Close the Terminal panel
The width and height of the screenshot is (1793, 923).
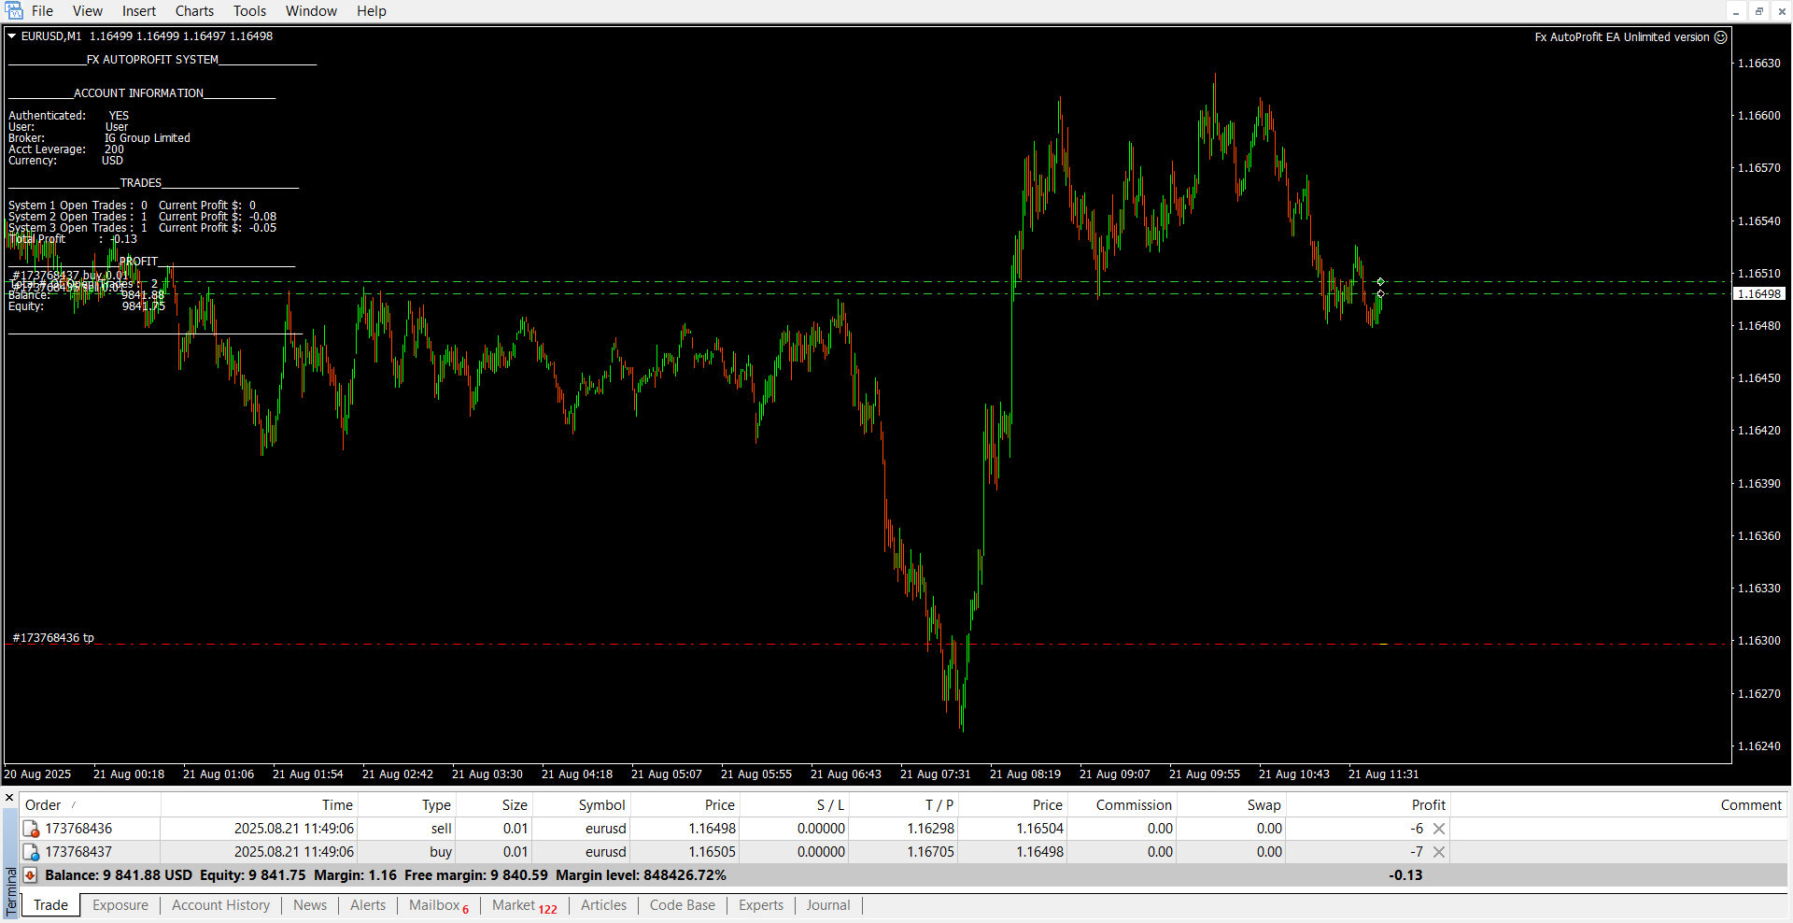tap(9, 798)
